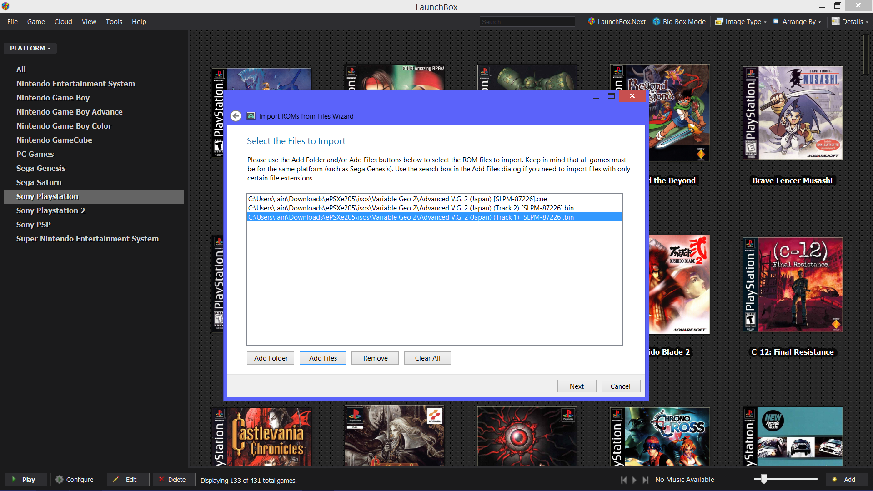873x491 pixels.
Task: Click the wizard back arrow icon
Action: [236, 116]
